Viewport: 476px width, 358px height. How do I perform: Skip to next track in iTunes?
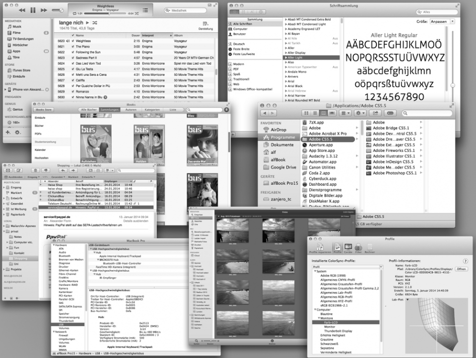pos(44,10)
